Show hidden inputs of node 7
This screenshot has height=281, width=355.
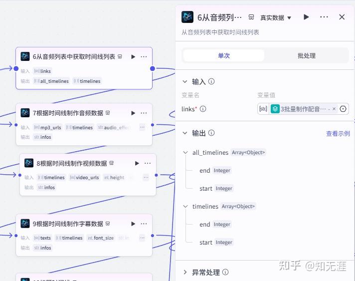point(142,127)
